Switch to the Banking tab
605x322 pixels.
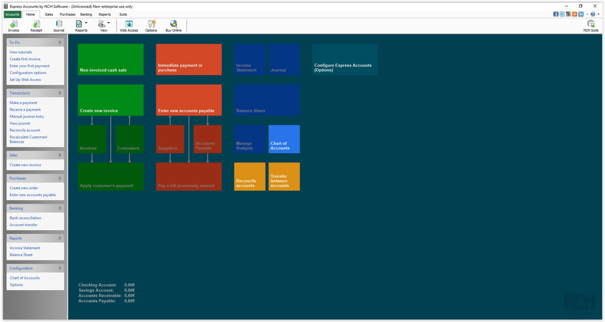(x=86, y=14)
